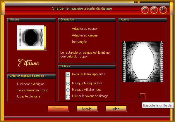Screen dimensions: 175x122
Task: Choose Inchangée orientation option
Action: click(x=79, y=42)
